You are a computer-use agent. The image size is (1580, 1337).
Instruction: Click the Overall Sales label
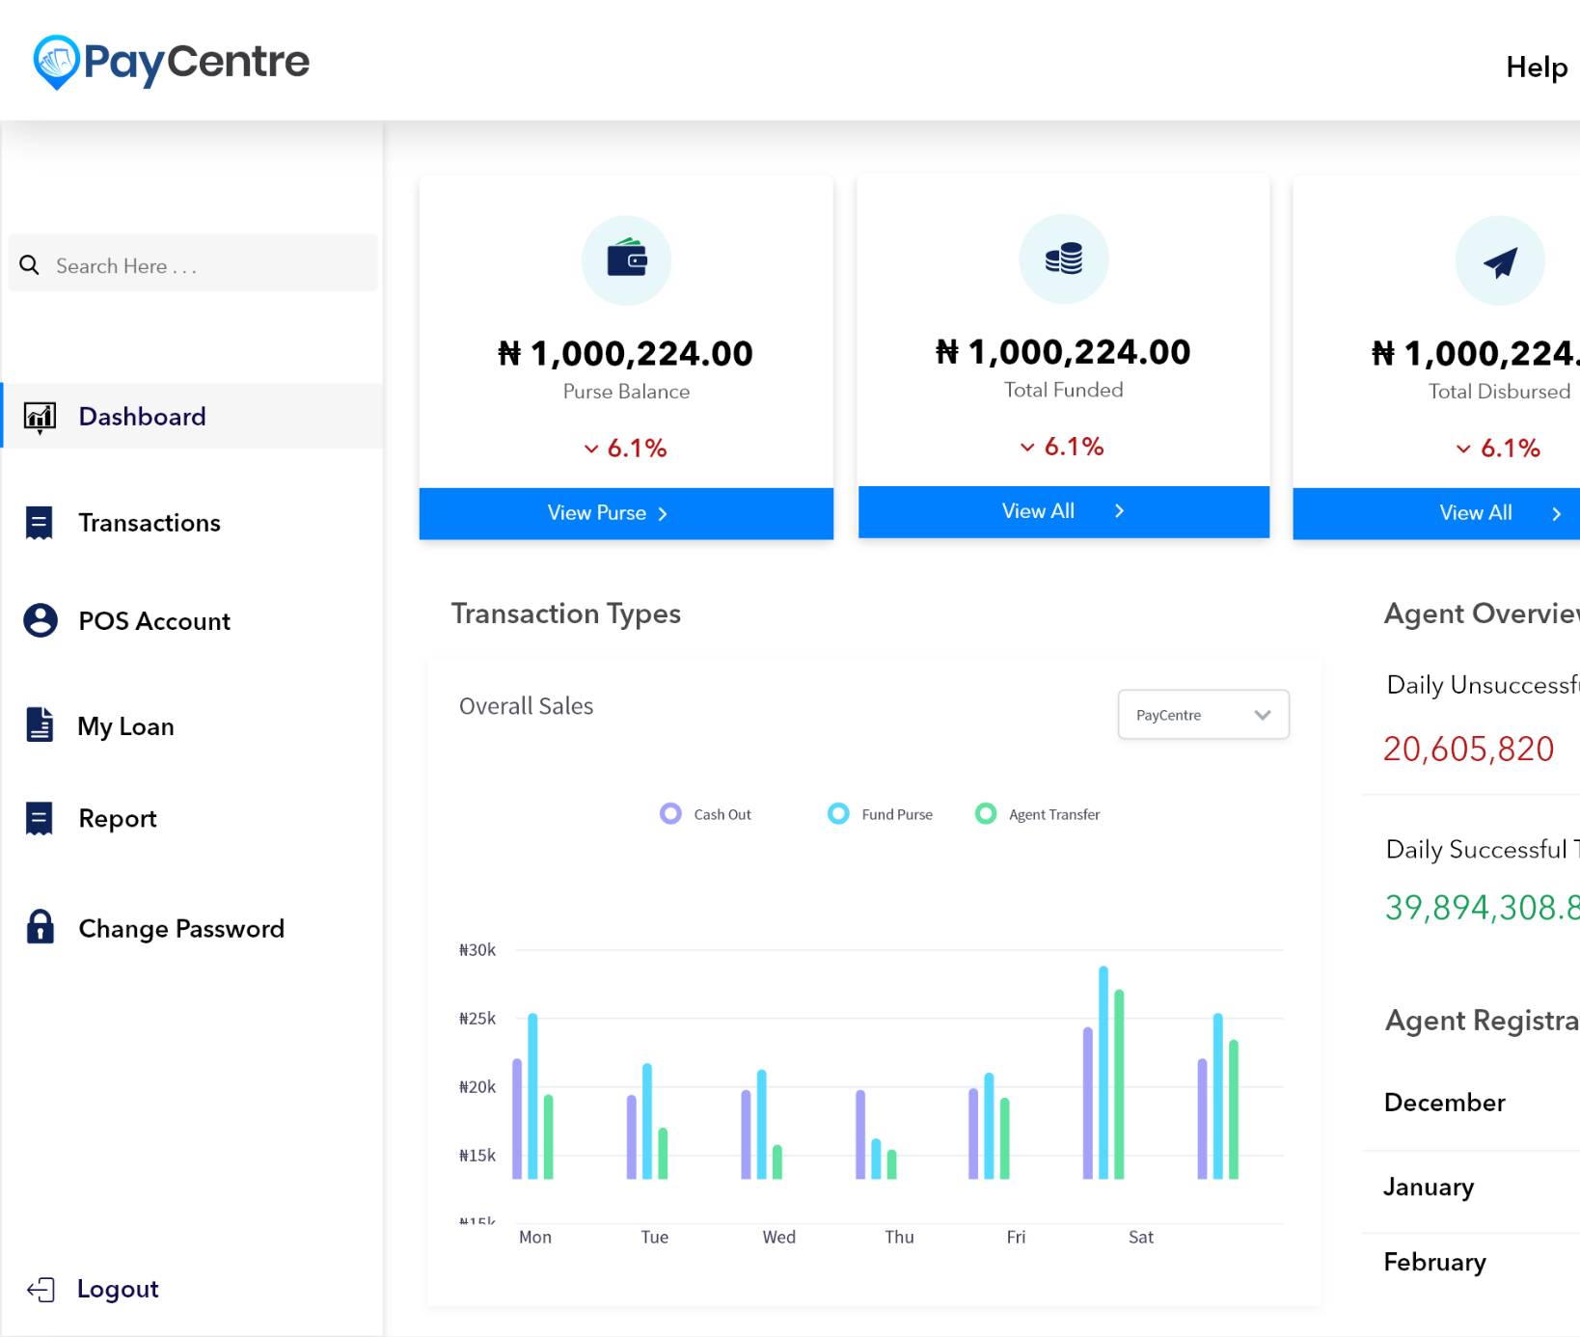click(527, 706)
